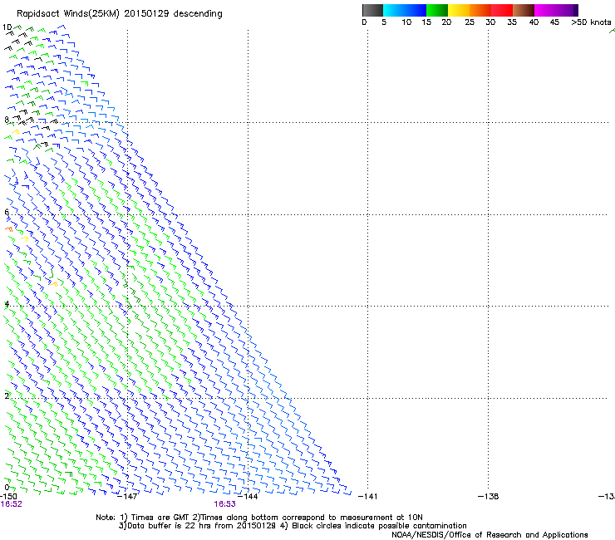Screen dimensions: 615x540
Task: Click the longitude label '-144'
Action: pos(248,497)
